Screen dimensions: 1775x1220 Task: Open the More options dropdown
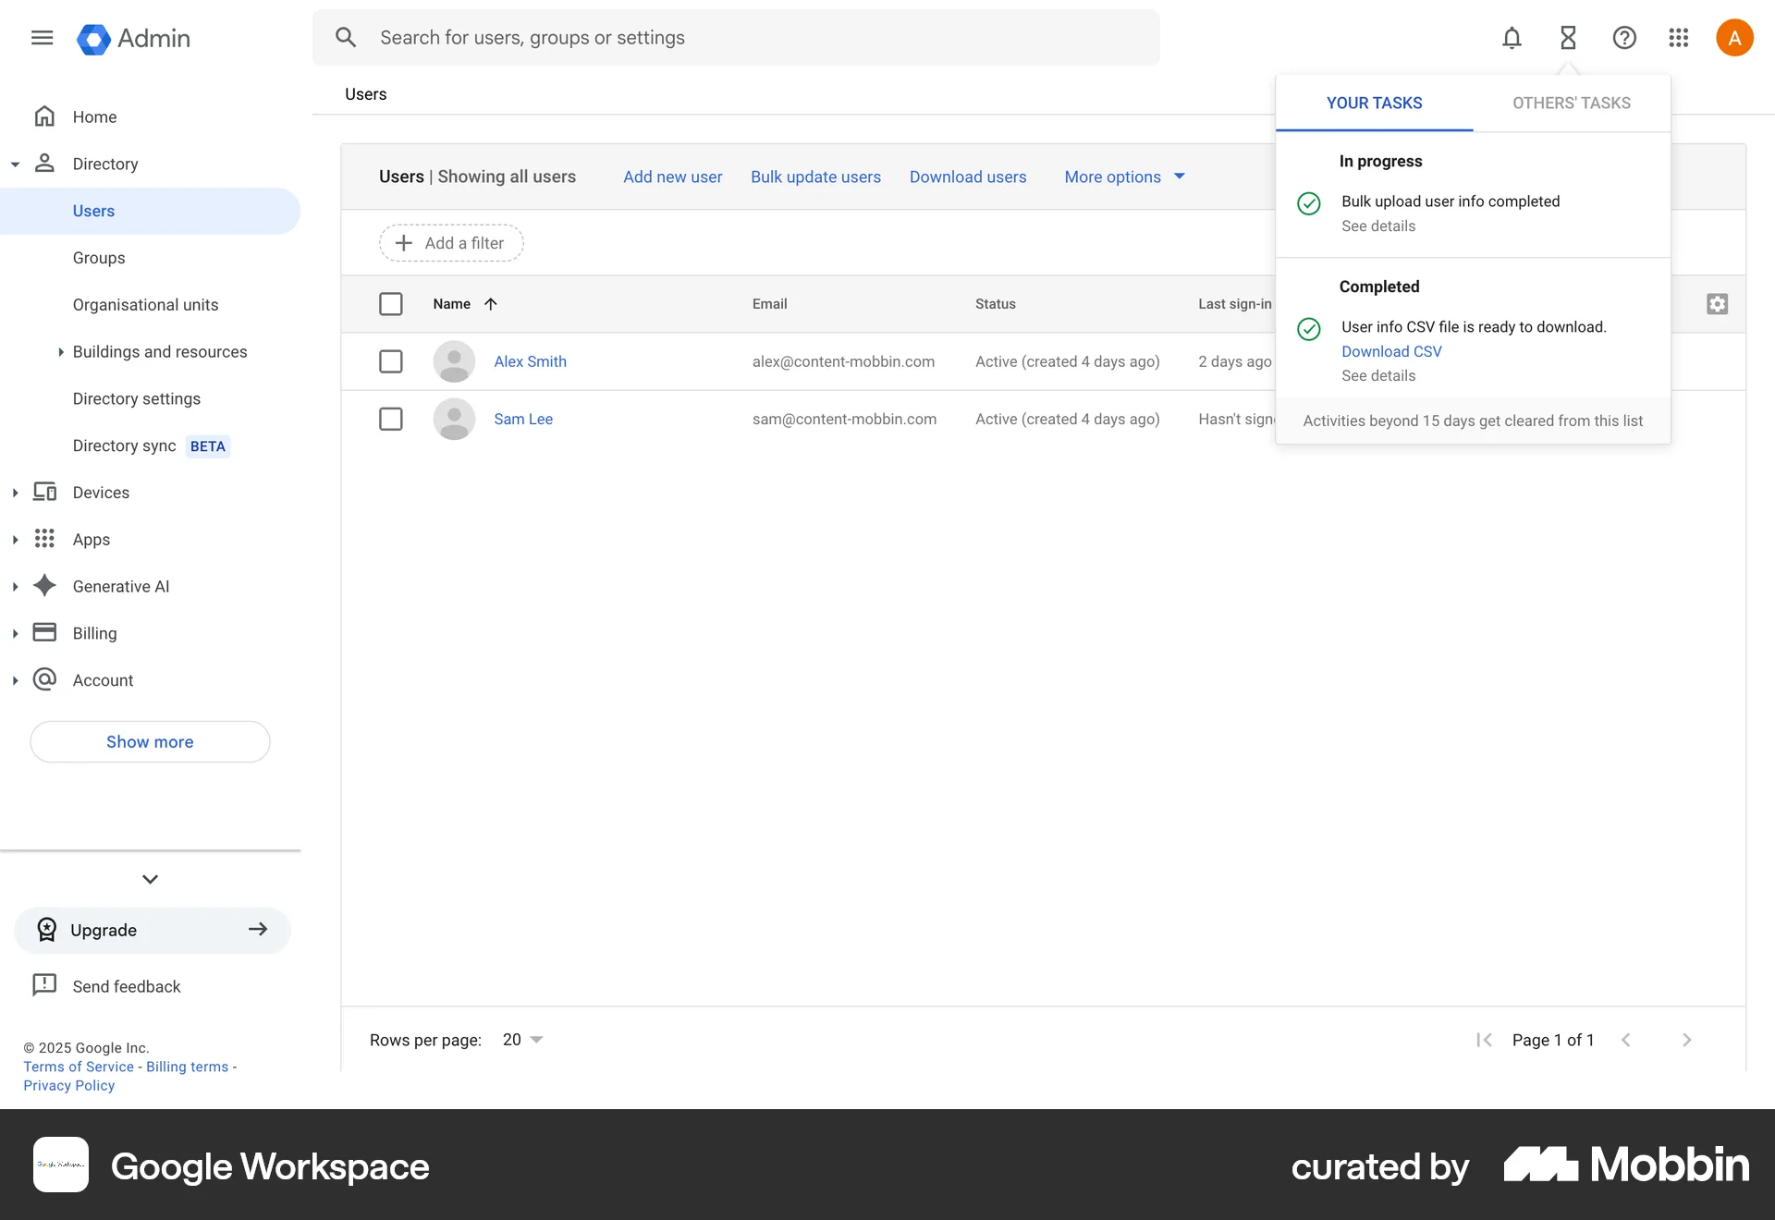pyautogui.click(x=1123, y=177)
